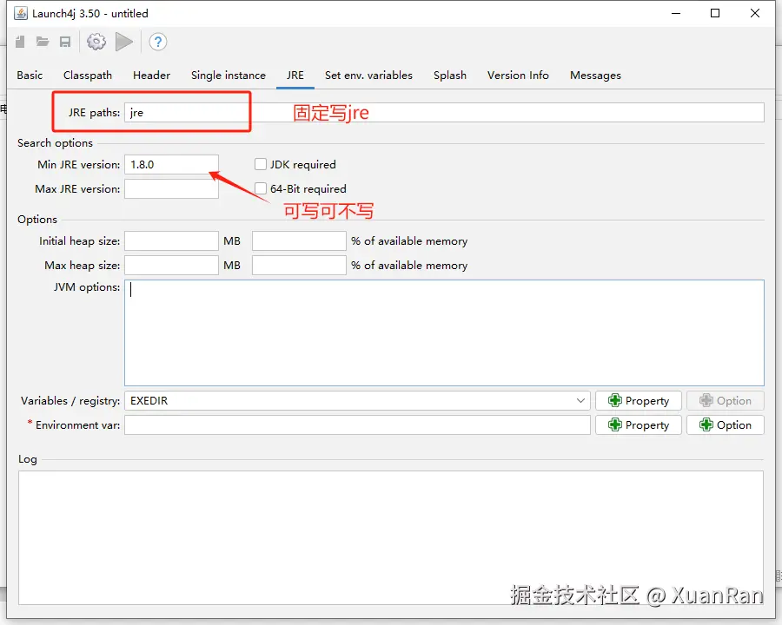Focus the JRE paths input field
Screen dimensions: 782x625
tap(444, 113)
